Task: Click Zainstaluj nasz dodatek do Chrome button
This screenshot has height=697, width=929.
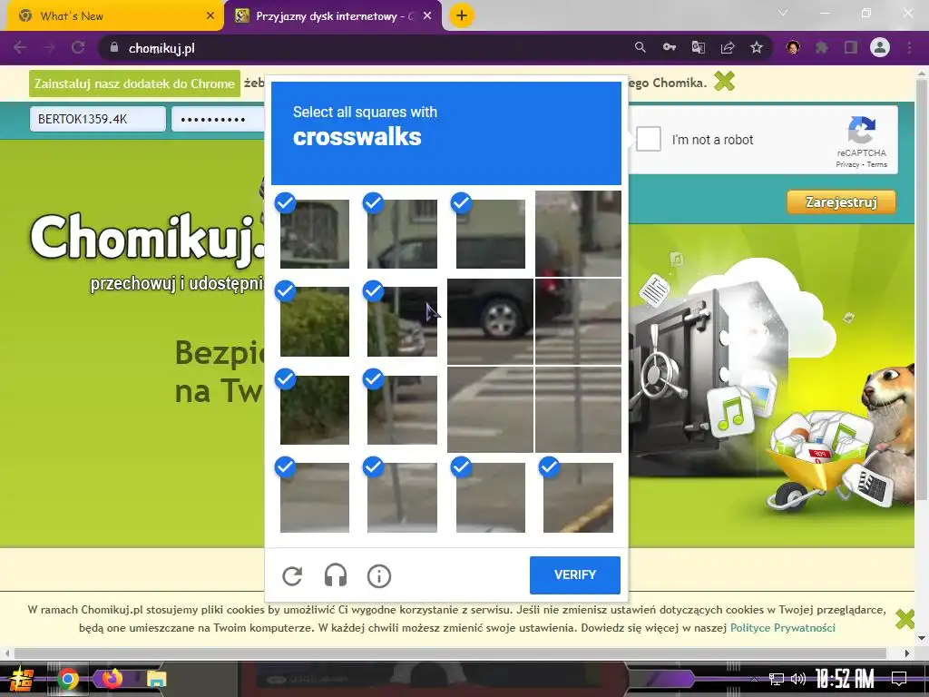Action: pos(134,83)
